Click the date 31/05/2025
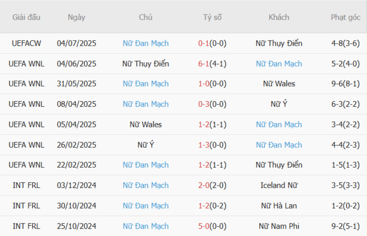Viewport: 367px width, 236px height. click(76, 84)
